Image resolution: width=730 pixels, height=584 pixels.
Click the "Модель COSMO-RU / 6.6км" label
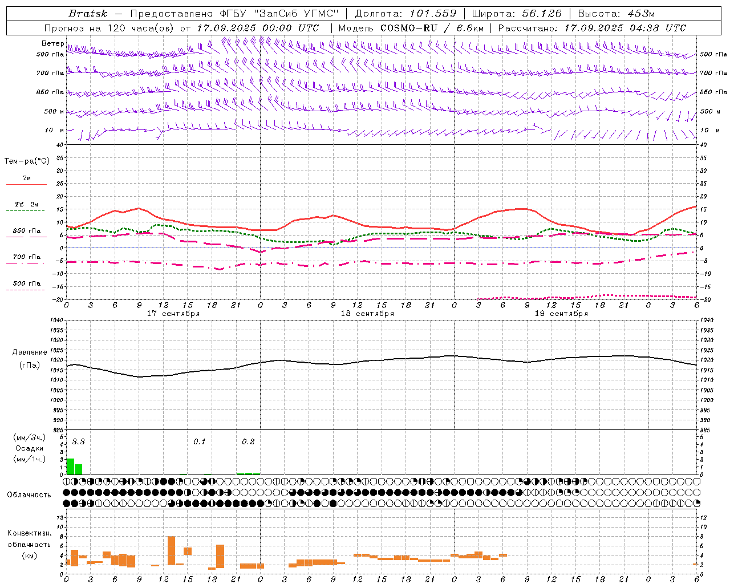tap(411, 28)
